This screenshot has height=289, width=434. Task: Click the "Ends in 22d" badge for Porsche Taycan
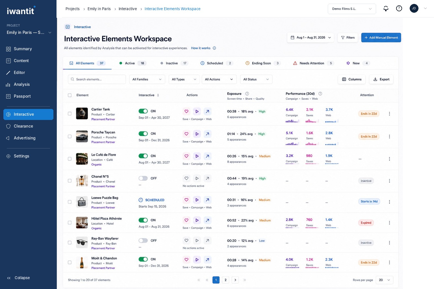click(x=369, y=137)
